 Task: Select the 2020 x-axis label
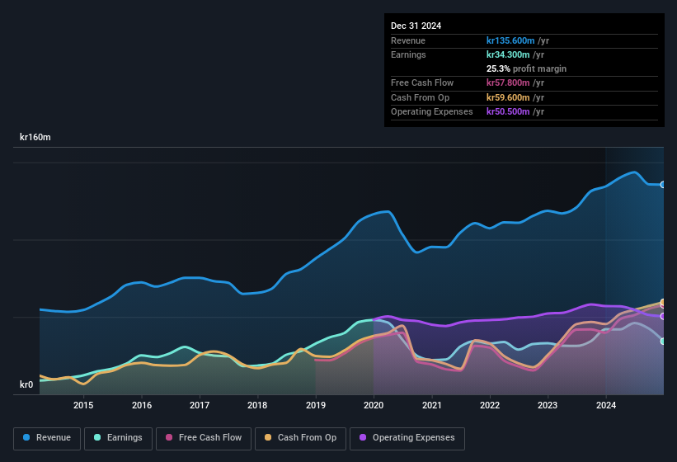[x=374, y=405]
